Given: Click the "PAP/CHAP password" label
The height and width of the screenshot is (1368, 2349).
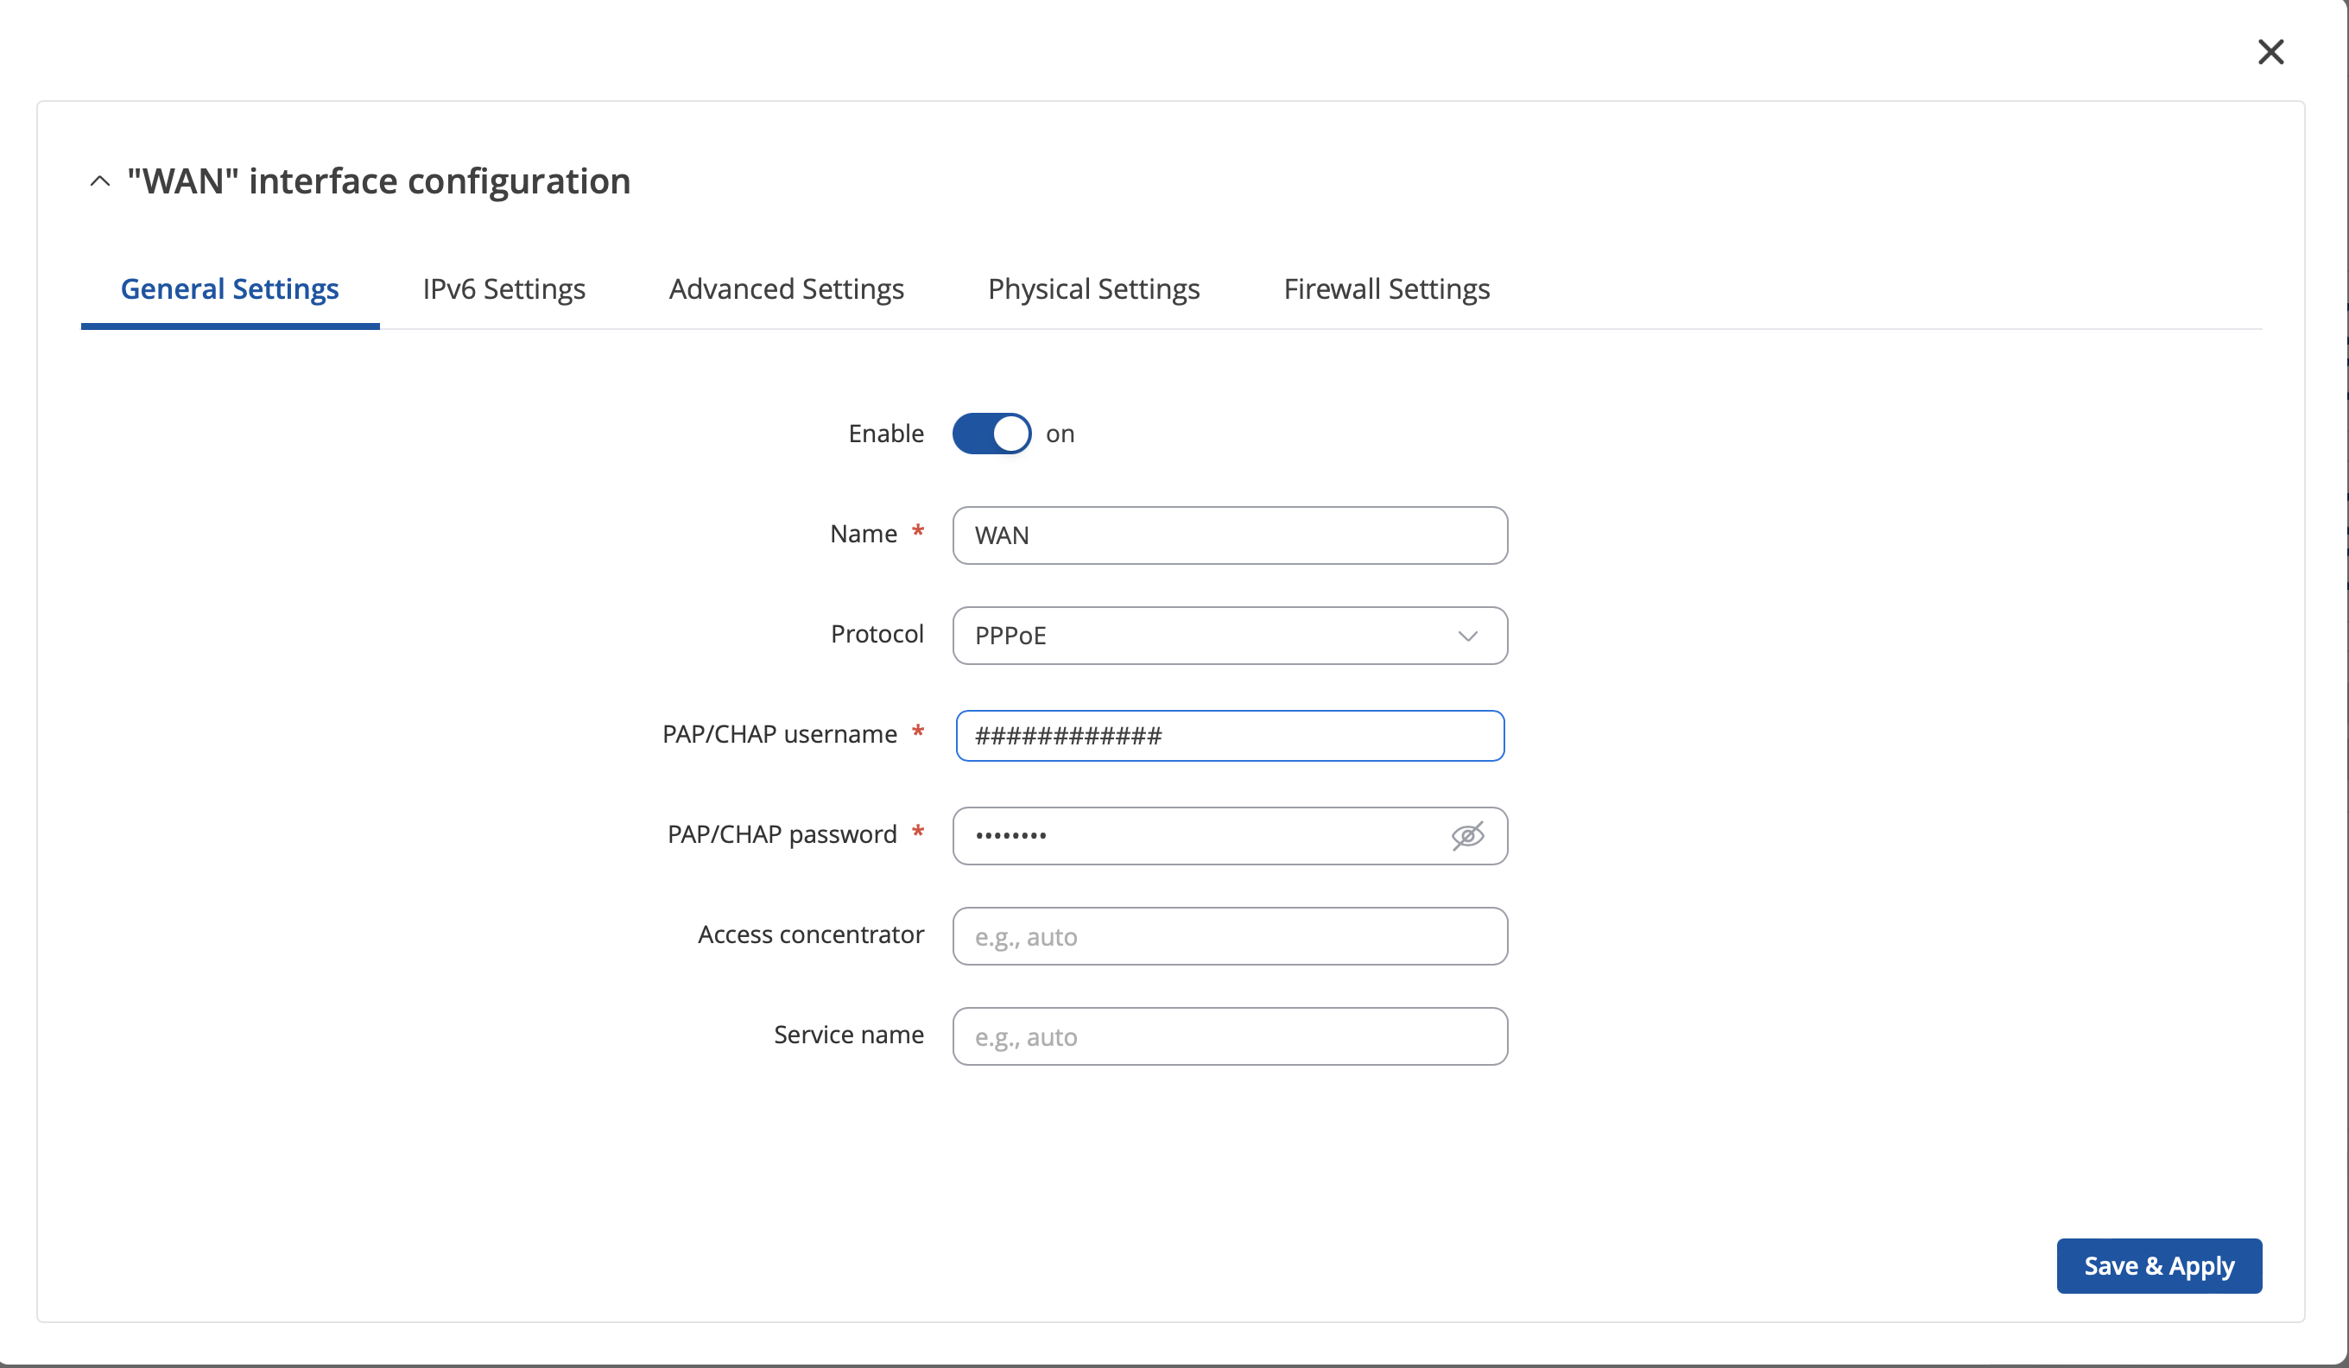Looking at the screenshot, I should tap(782, 834).
